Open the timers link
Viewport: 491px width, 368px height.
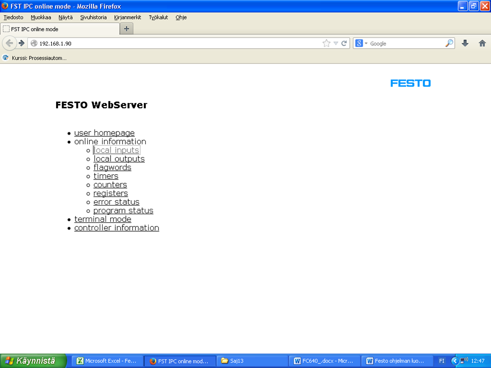pyautogui.click(x=106, y=176)
